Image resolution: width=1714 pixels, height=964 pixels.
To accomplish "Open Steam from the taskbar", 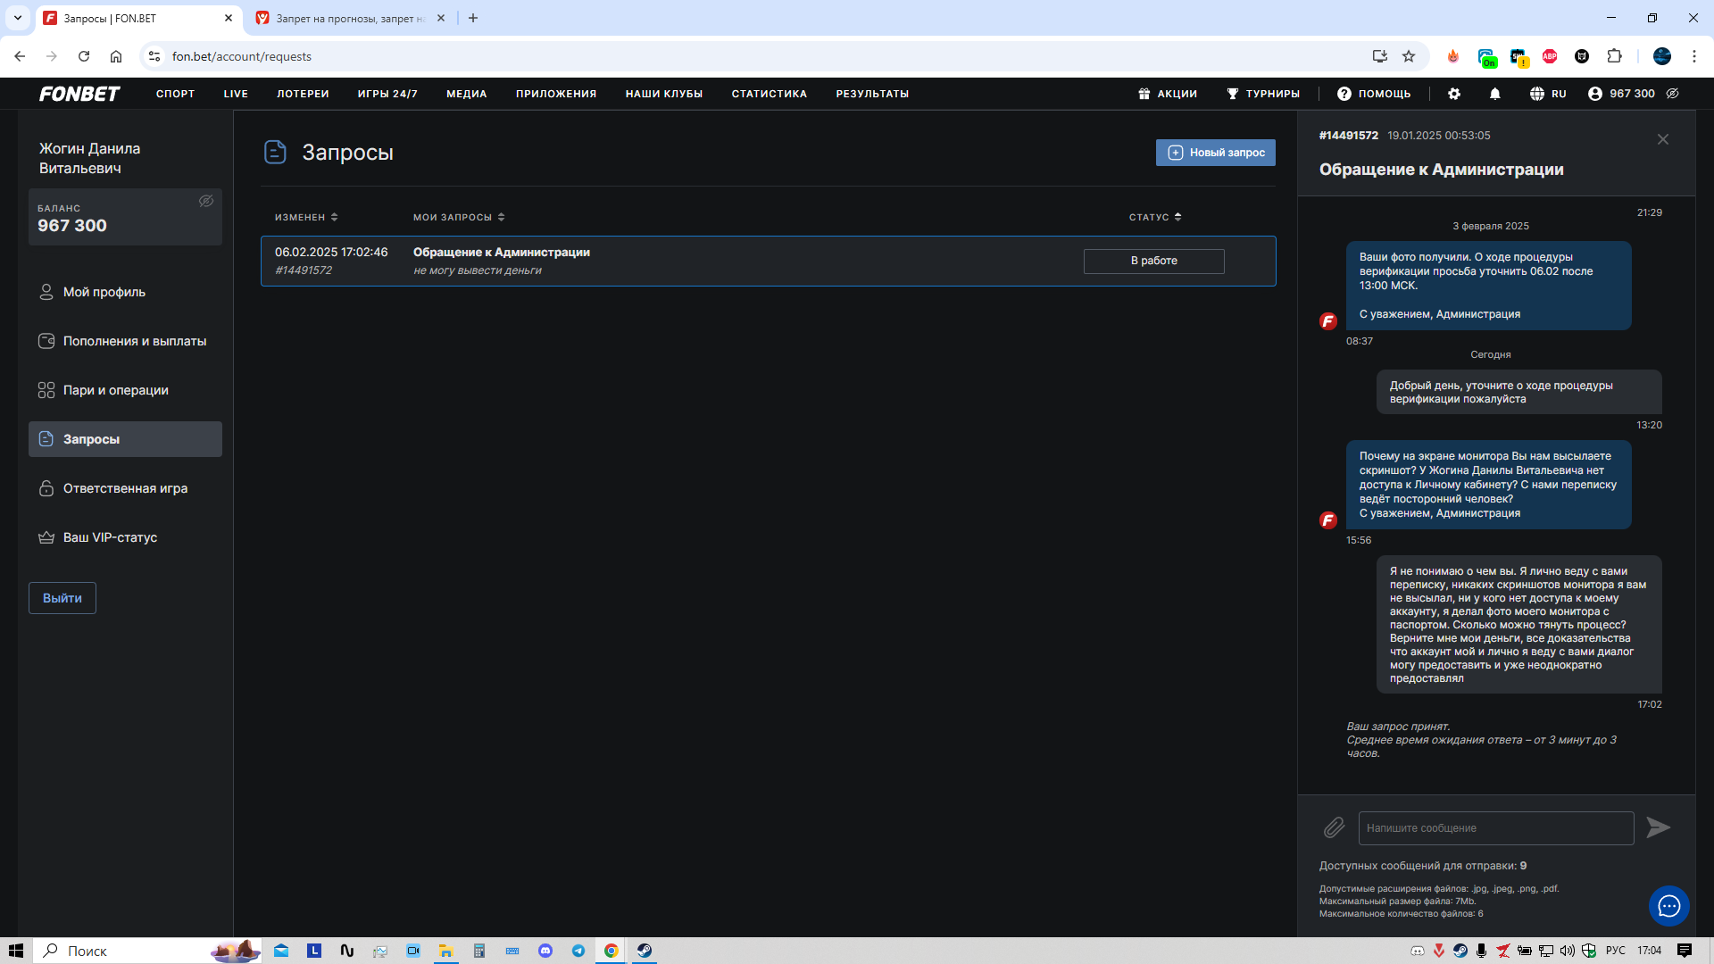I will pyautogui.click(x=645, y=951).
